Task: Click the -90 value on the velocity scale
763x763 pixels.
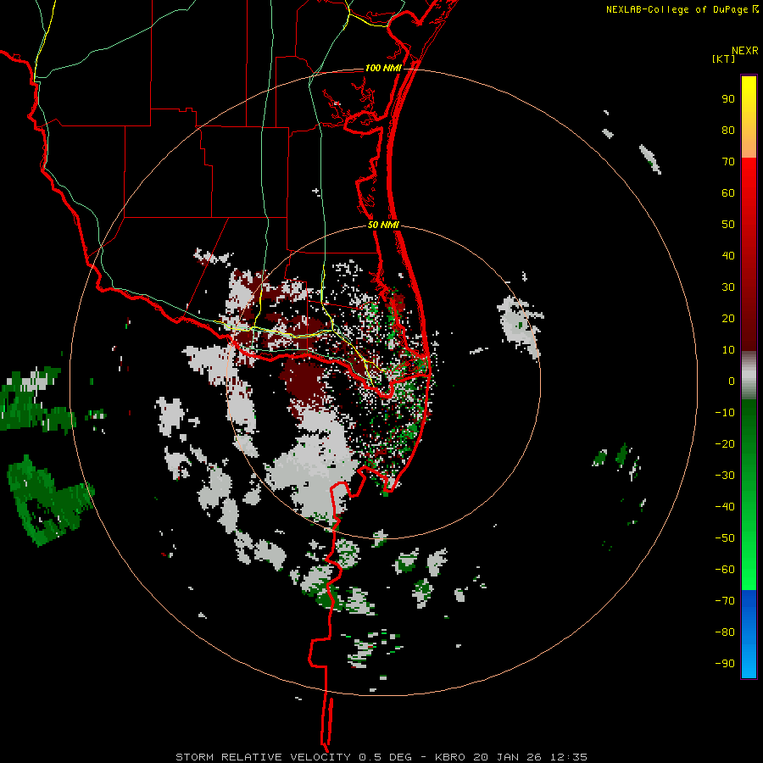Action: click(725, 664)
